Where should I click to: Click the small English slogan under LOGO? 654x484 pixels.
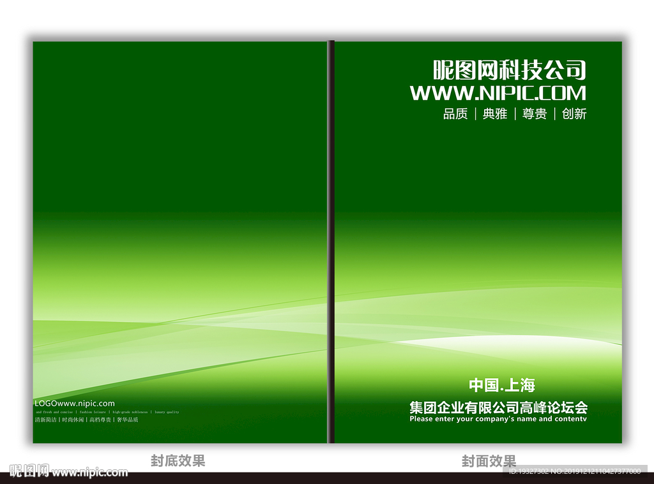pos(107,412)
